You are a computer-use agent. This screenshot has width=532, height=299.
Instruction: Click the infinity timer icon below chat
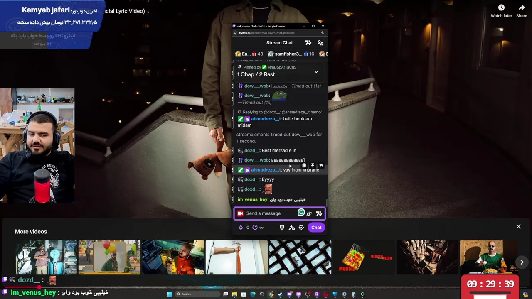click(x=255, y=228)
